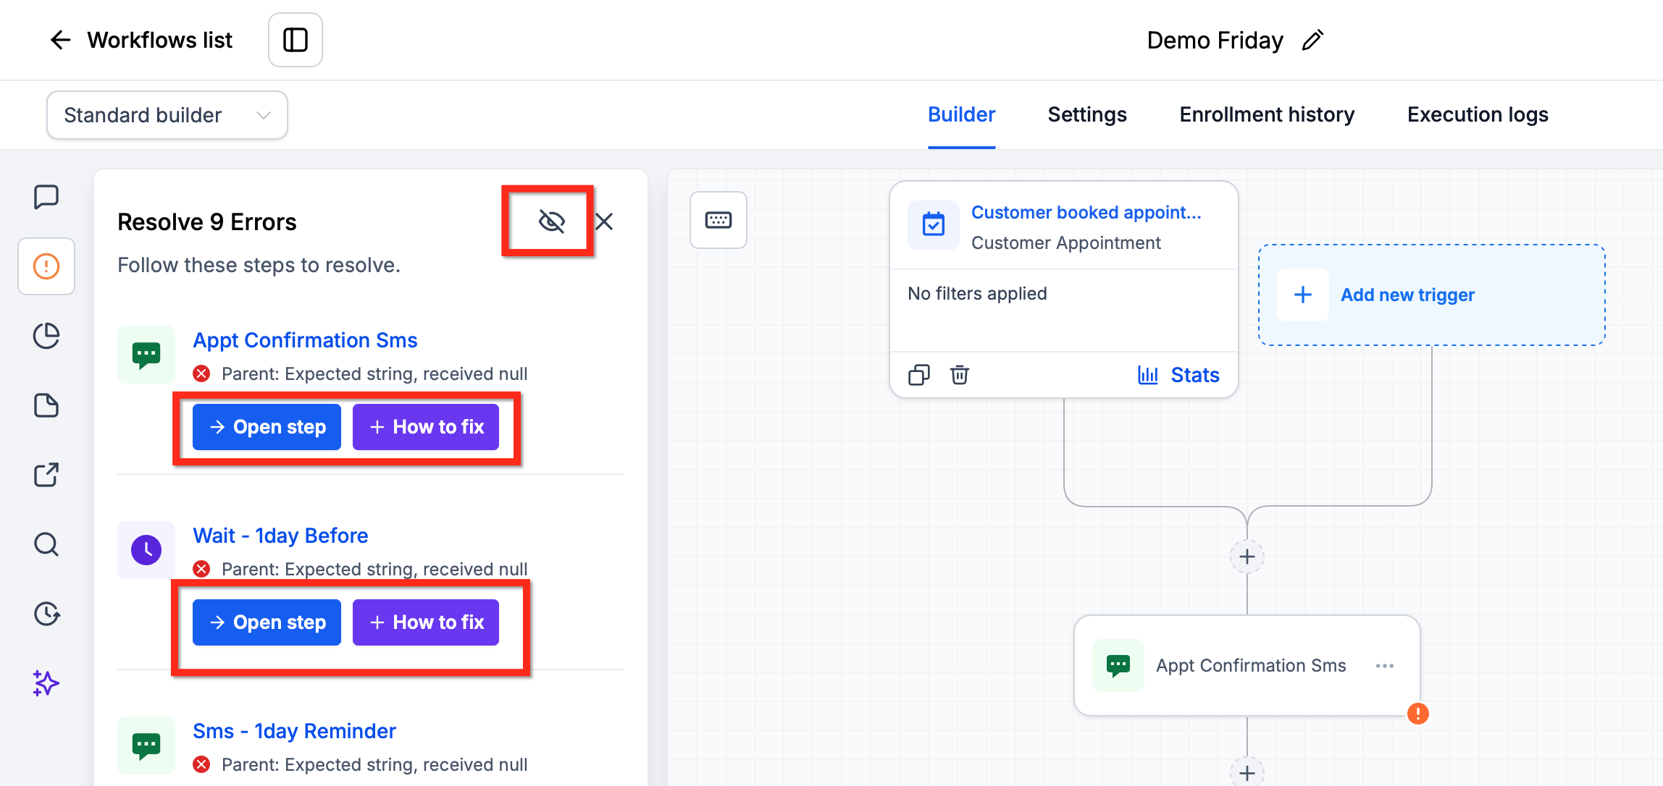The width and height of the screenshot is (1663, 786).
Task: Click the export share sidebar icon
Action: click(x=46, y=475)
